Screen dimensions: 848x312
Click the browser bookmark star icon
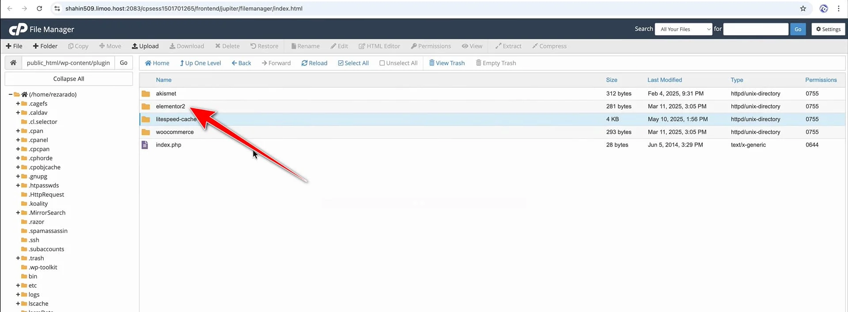pos(803,8)
